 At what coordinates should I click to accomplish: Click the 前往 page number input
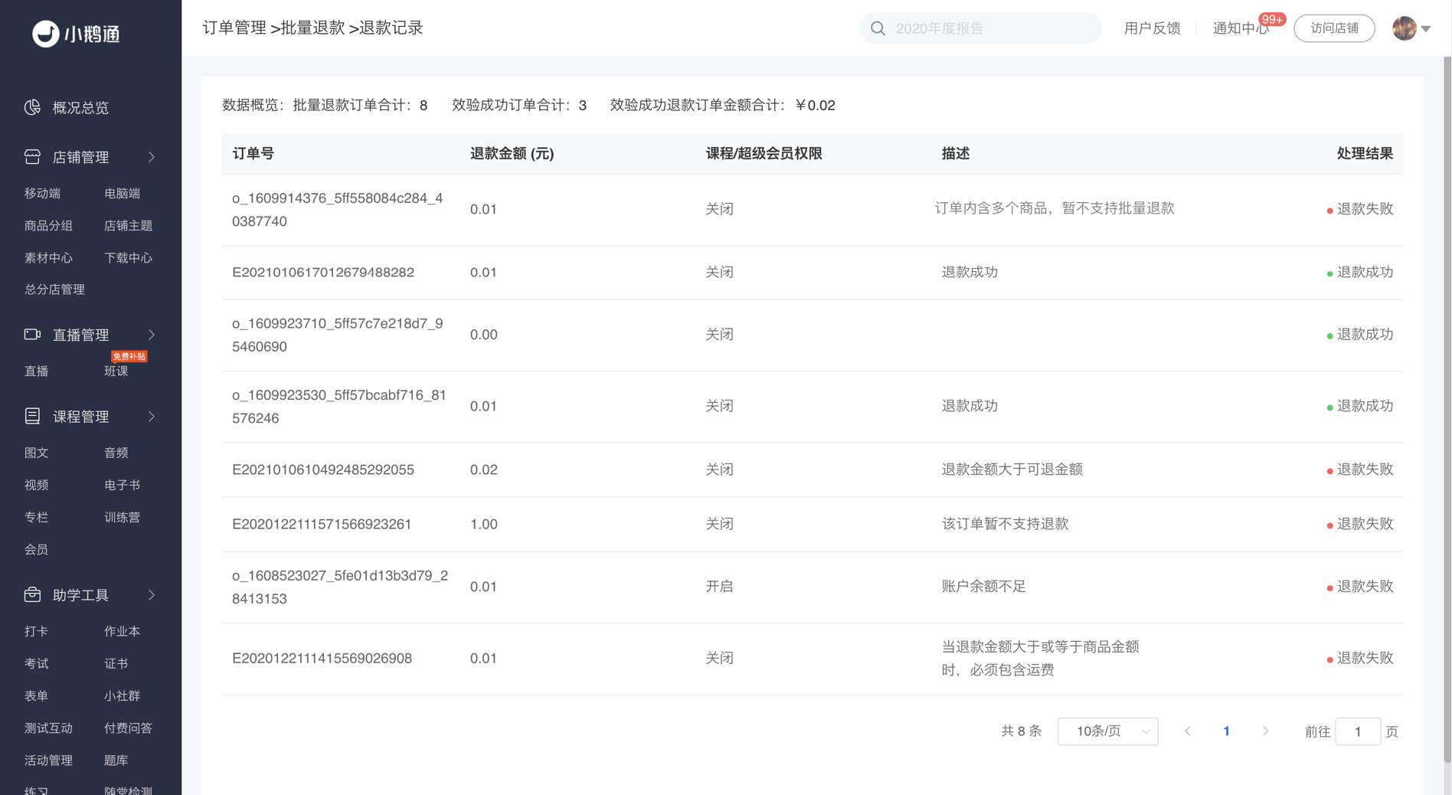(1357, 731)
